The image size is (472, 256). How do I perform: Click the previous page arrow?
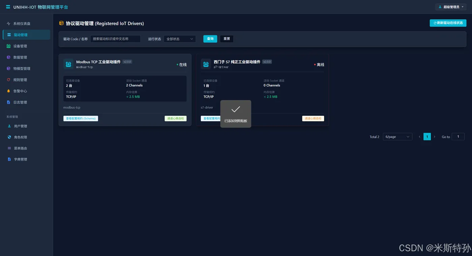419,137
